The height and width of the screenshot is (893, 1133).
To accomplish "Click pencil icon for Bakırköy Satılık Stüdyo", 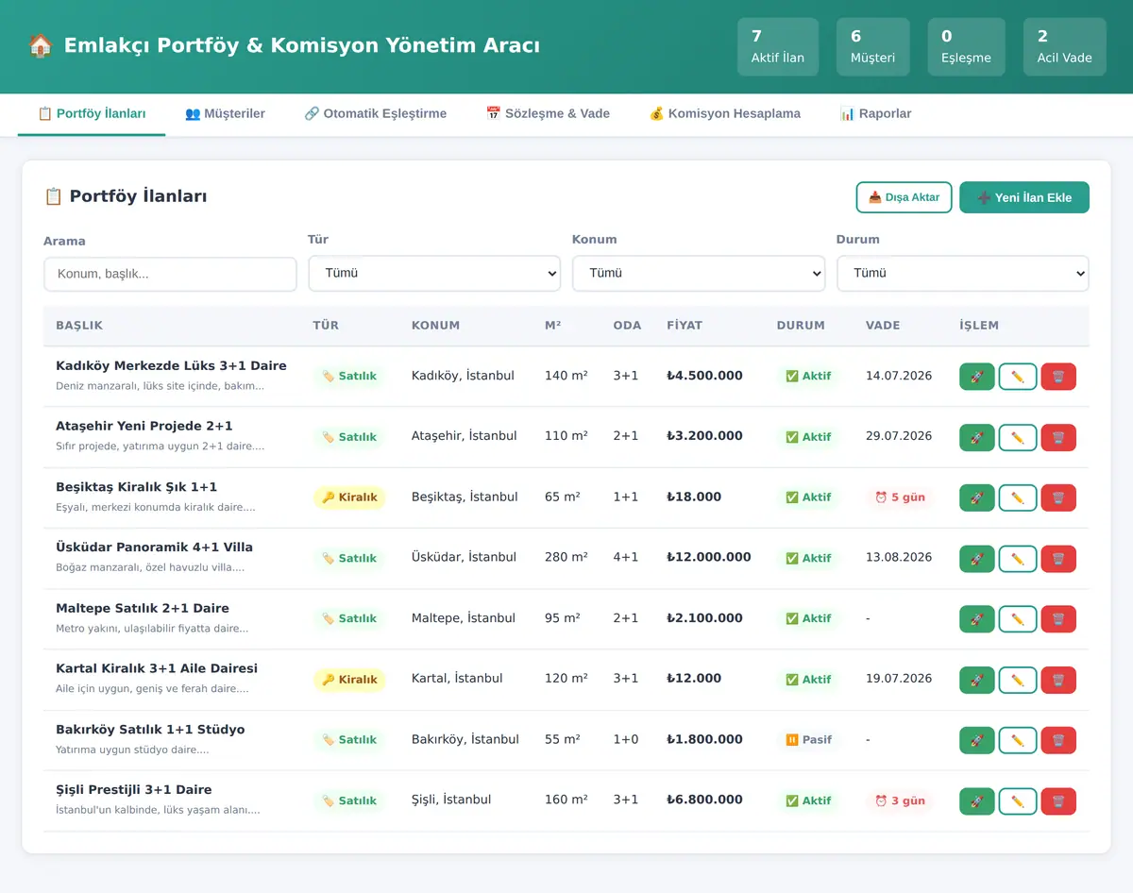I will [1018, 740].
